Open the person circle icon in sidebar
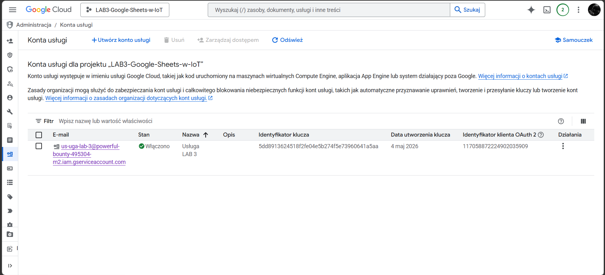Viewport: 605px width, 275px height. tap(10, 98)
